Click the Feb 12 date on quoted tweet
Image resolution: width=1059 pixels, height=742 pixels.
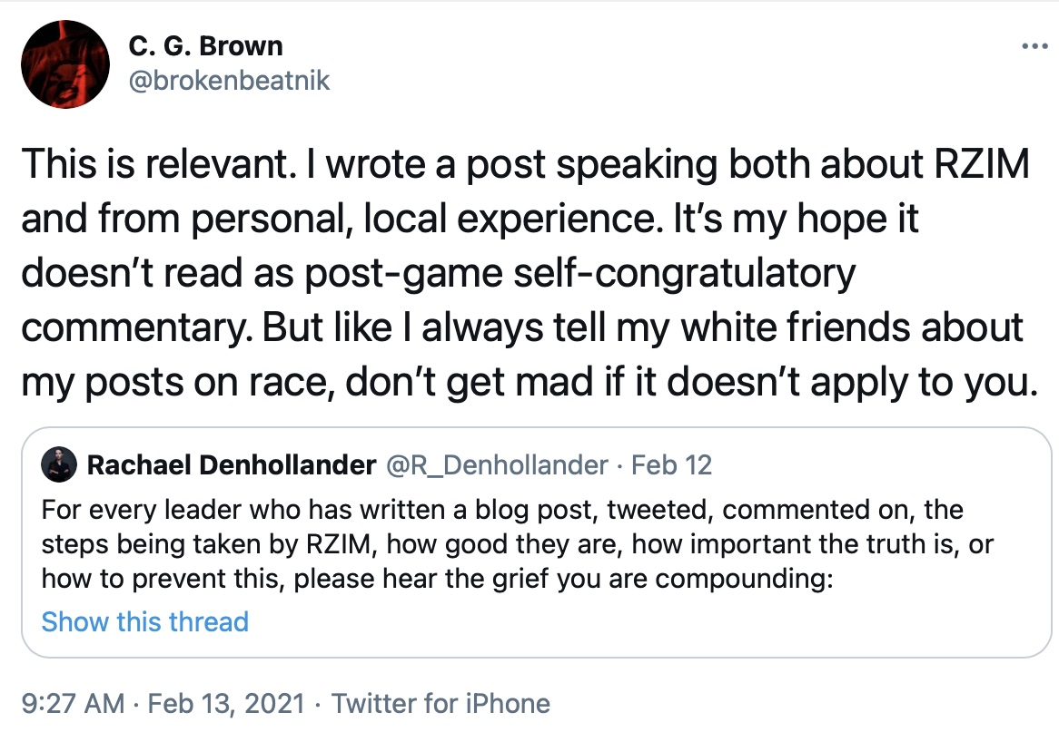pos(671,466)
